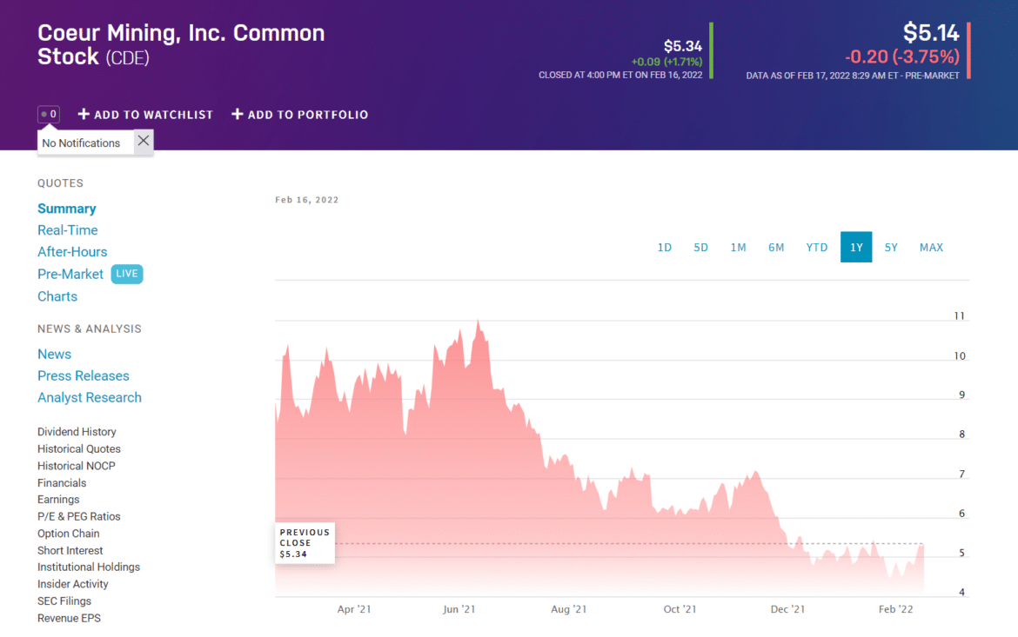Click the LIVE badge beside Pre-Market
The width and height of the screenshot is (1018, 637).
coord(126,274)
